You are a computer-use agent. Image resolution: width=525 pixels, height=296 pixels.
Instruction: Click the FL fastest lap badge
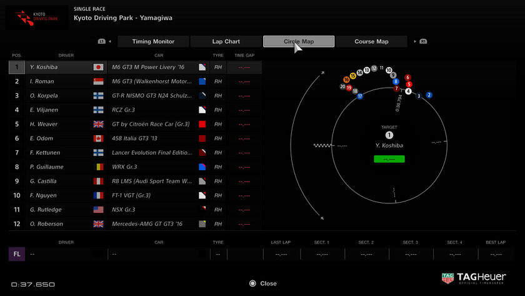pos(16,254)
